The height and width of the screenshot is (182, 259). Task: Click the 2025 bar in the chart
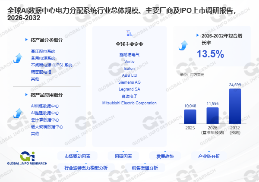tap(190, 116)
